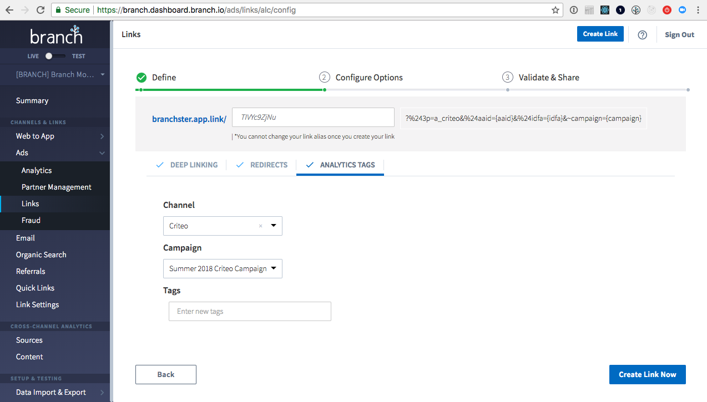This screenshot has width=707, height=402.
Task: Clear the Criteo channel selection
Action: pyautogui.click(x=261, y=226)
